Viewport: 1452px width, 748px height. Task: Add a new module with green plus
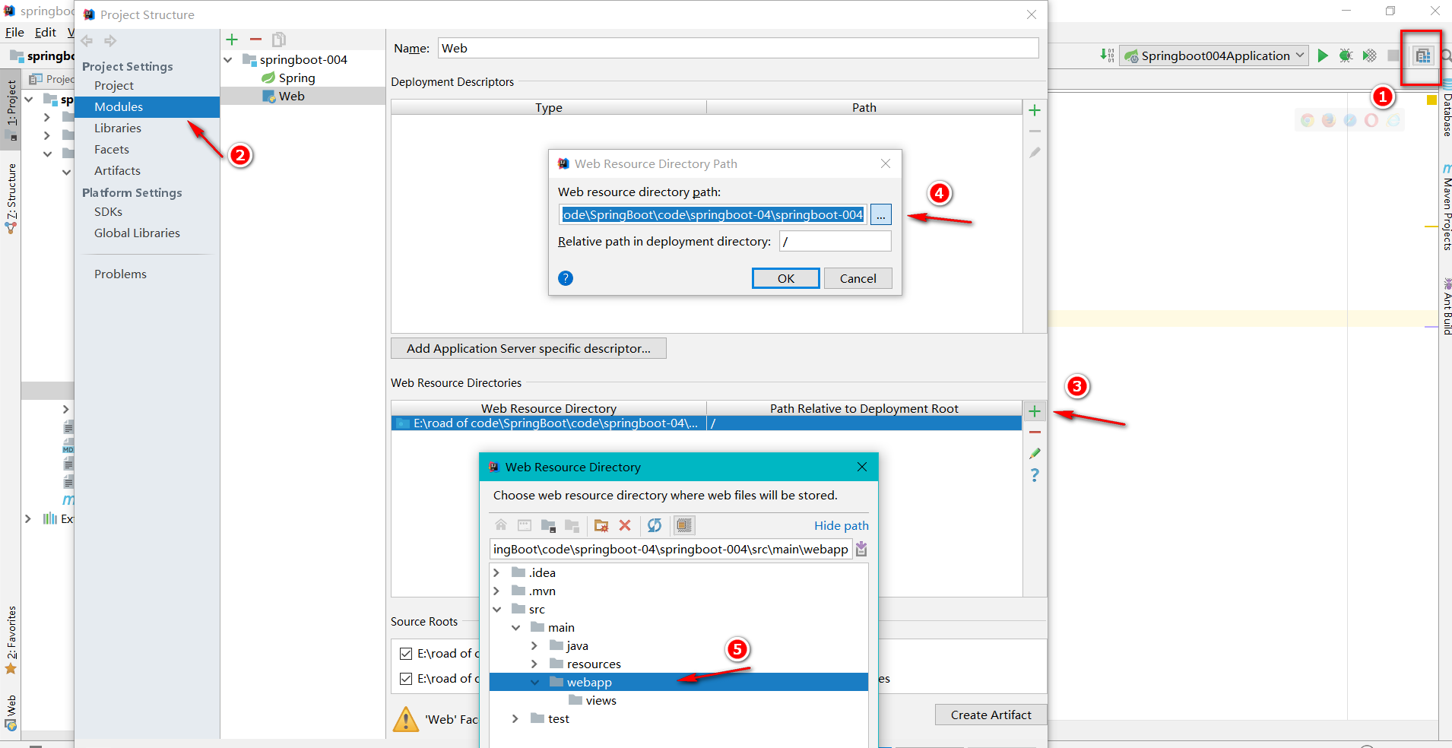[232, 40]
